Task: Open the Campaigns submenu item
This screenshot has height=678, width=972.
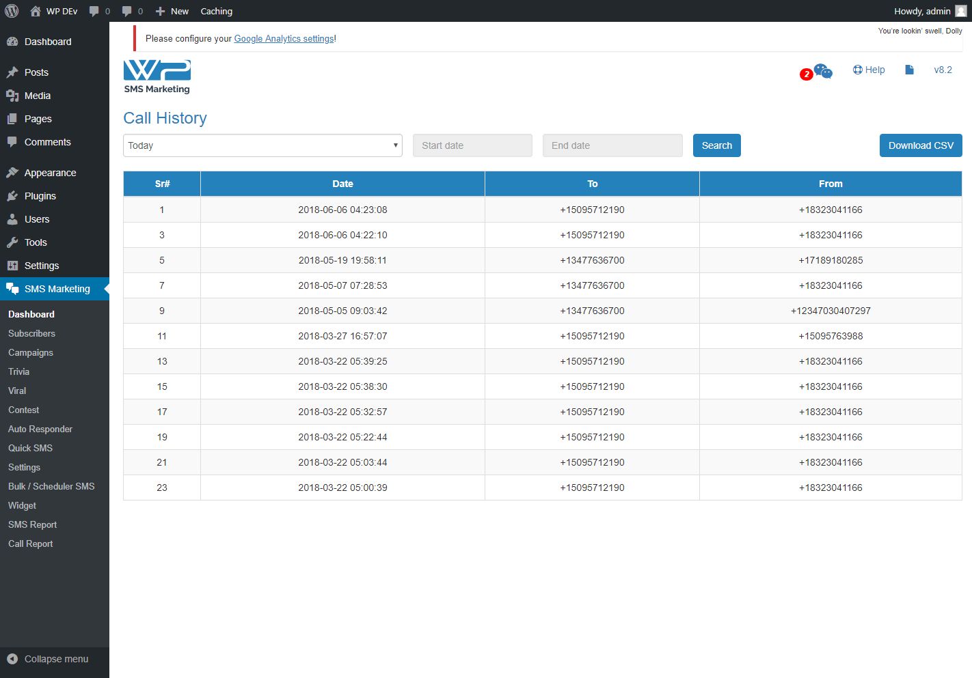Action: click(x=31, y=352)
